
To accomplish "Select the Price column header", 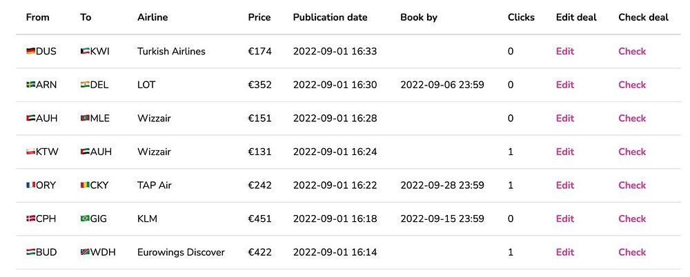I will point(259,18).
